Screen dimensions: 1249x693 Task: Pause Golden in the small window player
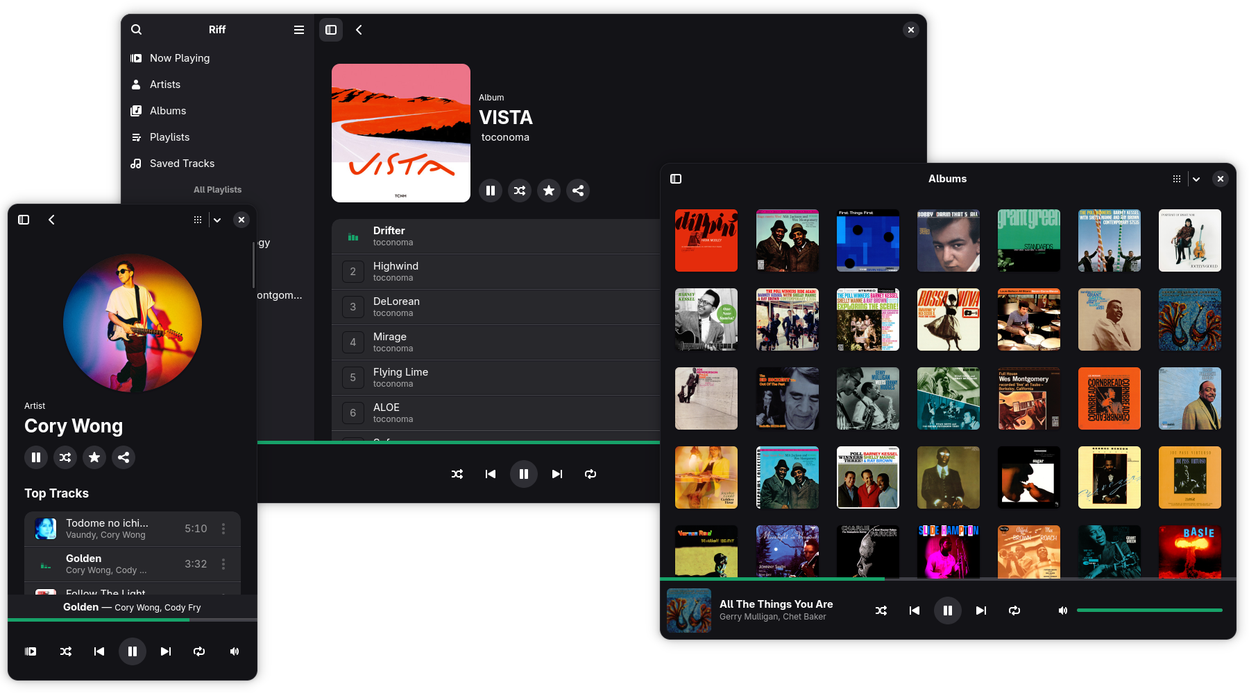pos(133,651)
